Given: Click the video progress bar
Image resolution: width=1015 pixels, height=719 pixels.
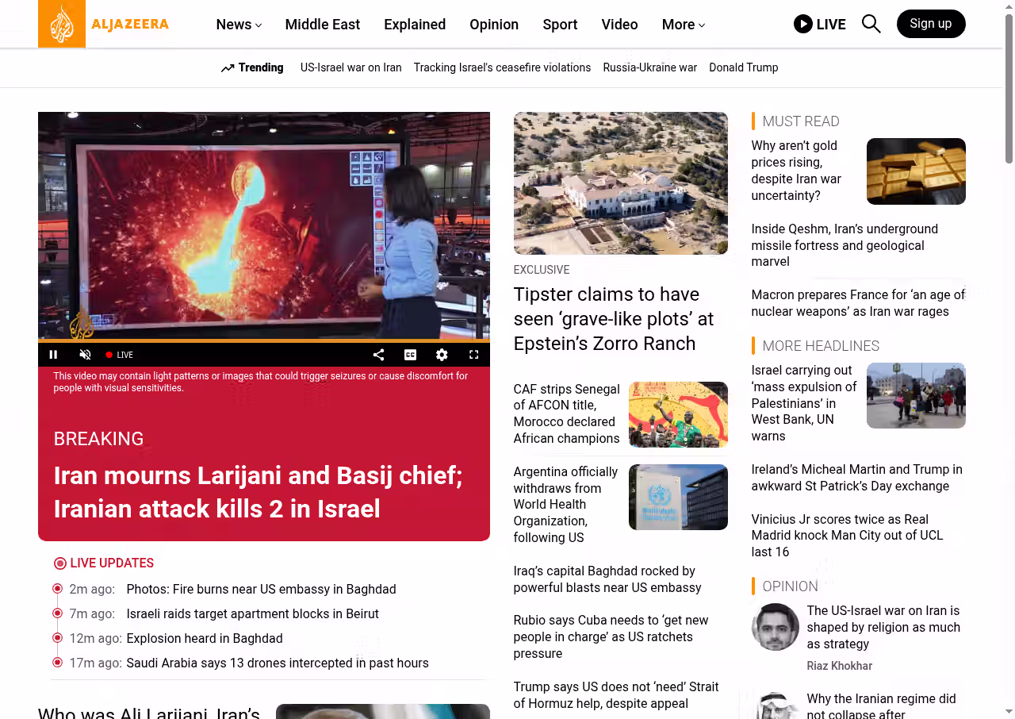Looking at the screenshot, I should tap(263, 341).
